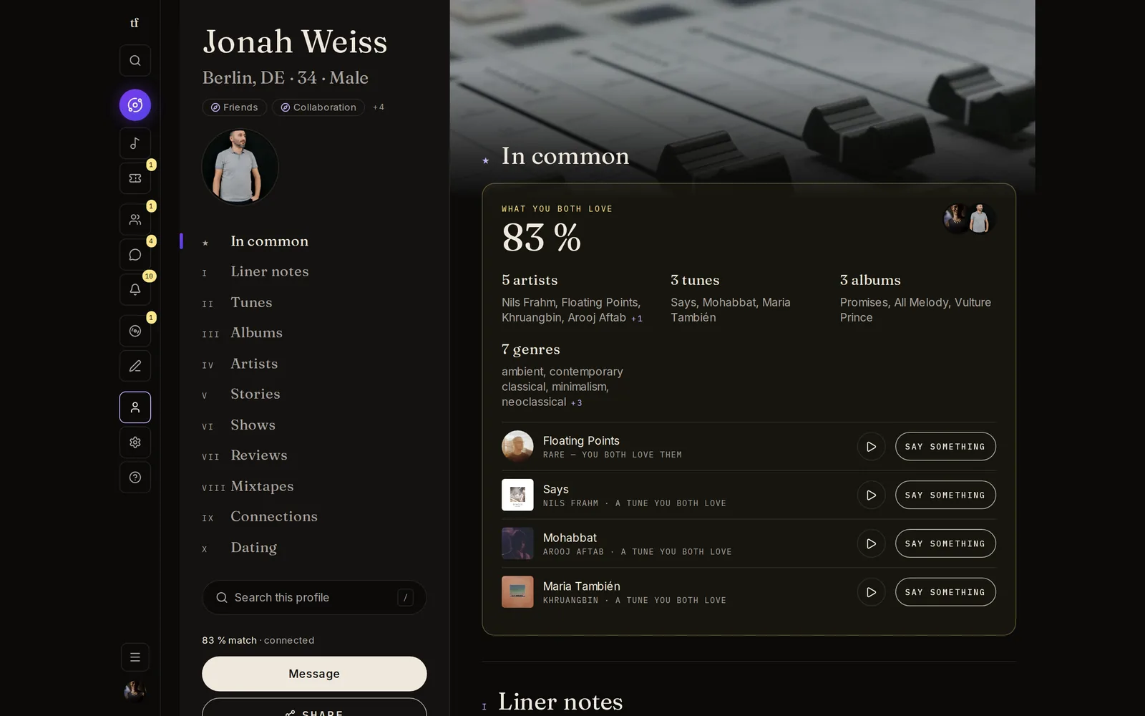Go to Shows section

tap(253, 425)
